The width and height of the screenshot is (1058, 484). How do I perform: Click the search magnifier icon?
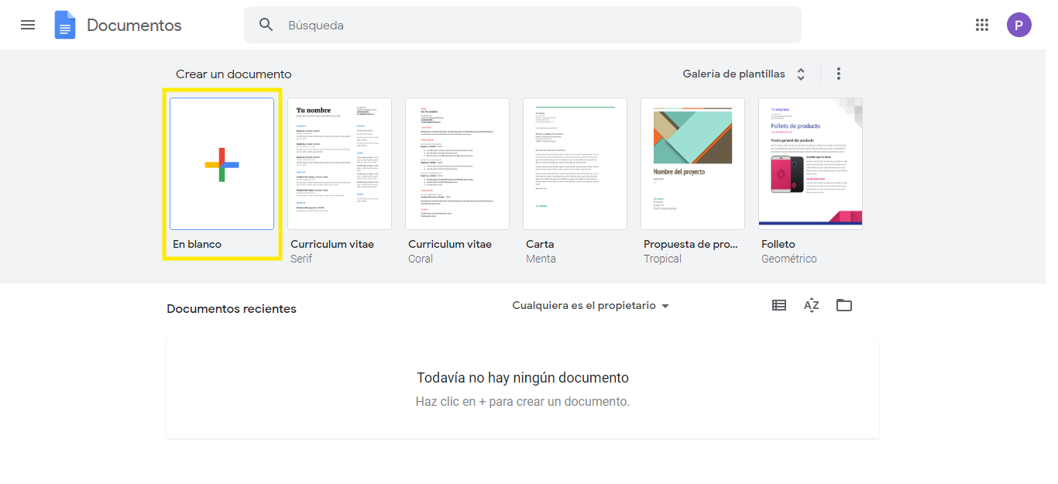point(266,25)
